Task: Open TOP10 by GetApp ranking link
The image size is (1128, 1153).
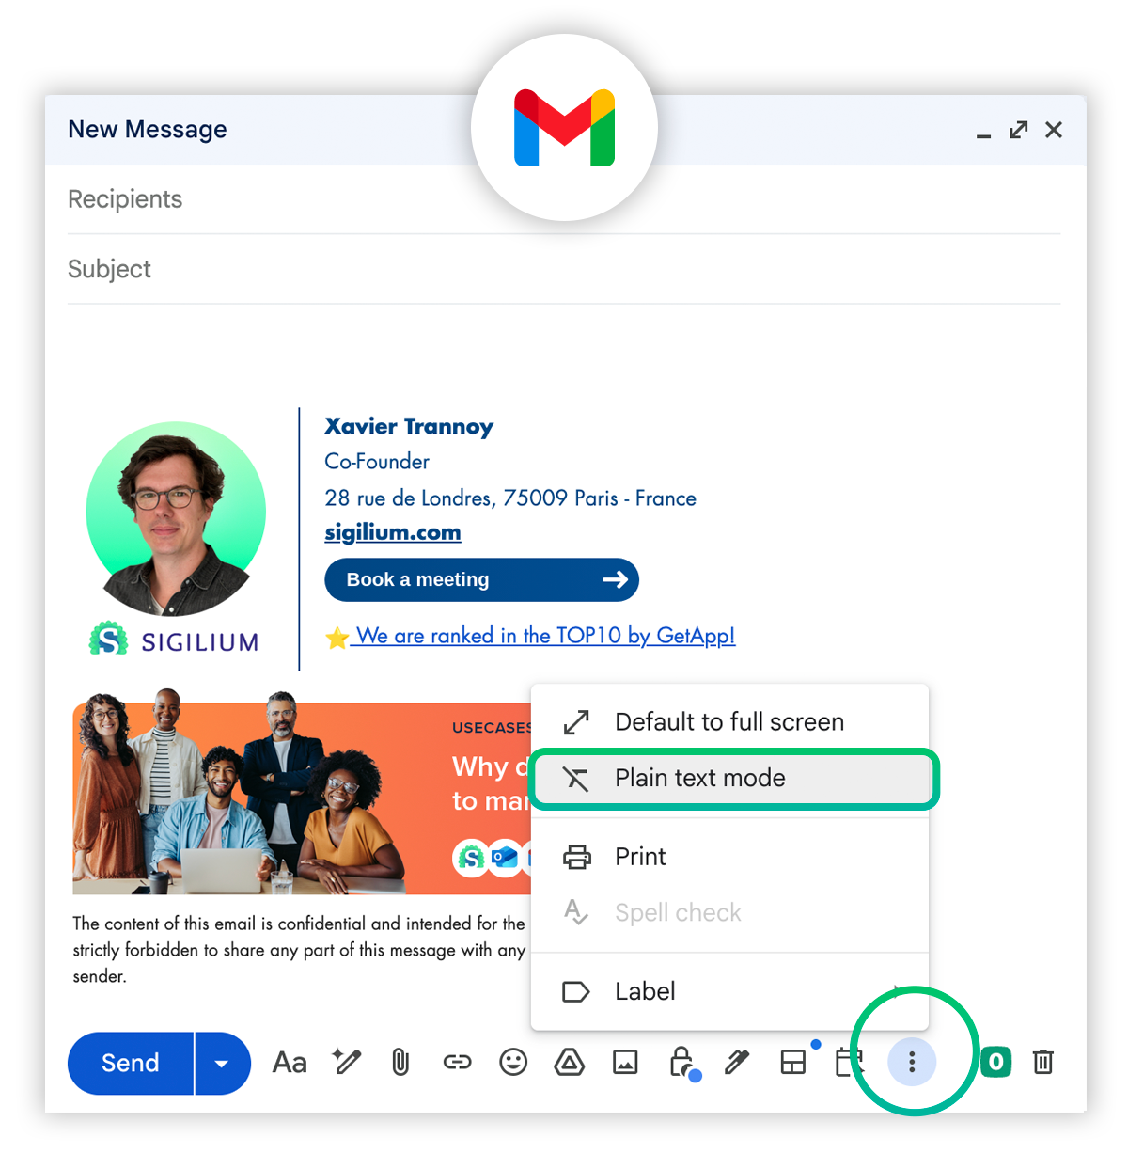Action: click(545, 637)
